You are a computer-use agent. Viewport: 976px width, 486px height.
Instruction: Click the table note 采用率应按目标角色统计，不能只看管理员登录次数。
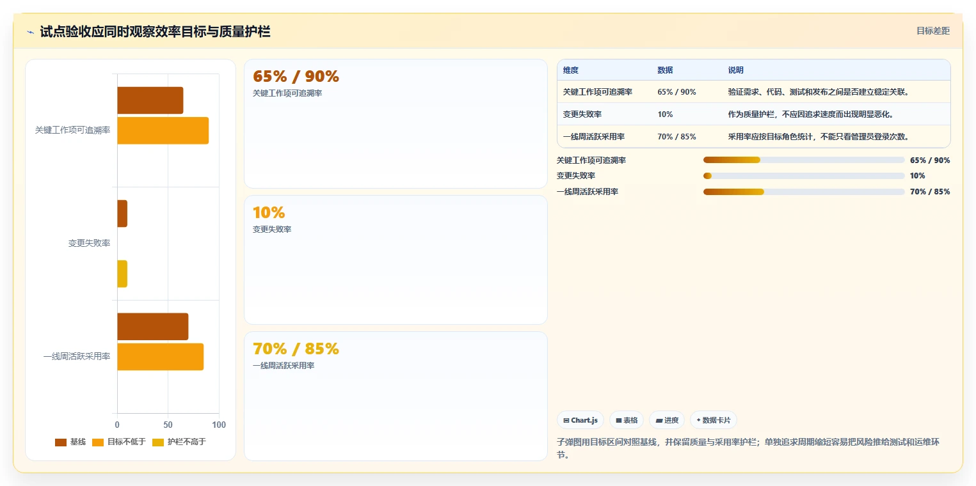tap(819, 137)
